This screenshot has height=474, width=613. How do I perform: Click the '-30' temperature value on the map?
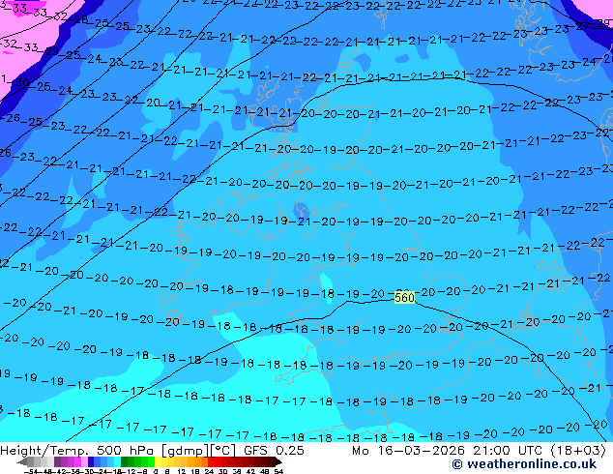pos(18,82)
